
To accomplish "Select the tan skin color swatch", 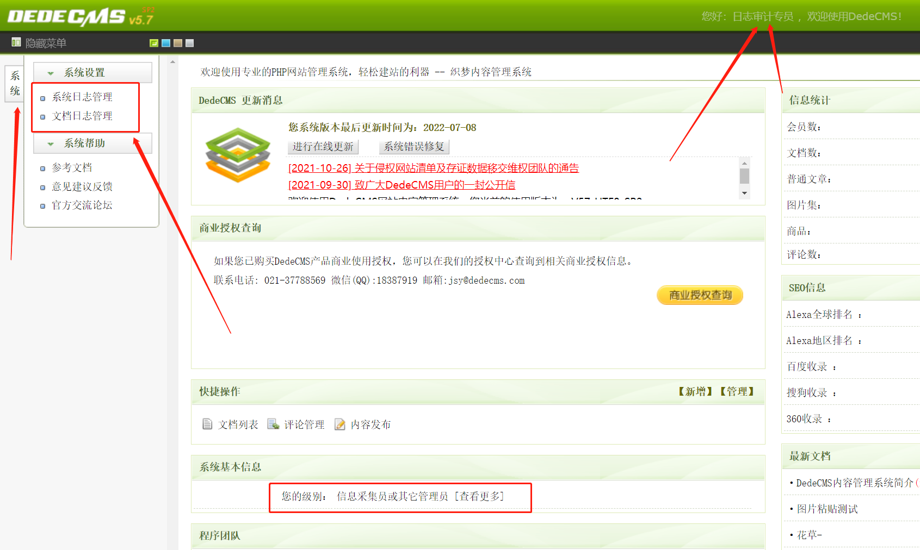I will click(x=178, y=43).
